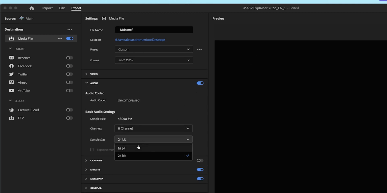387x193 pixels.
Task: Turn off the Effects toggle
Action: click(200, 170)
